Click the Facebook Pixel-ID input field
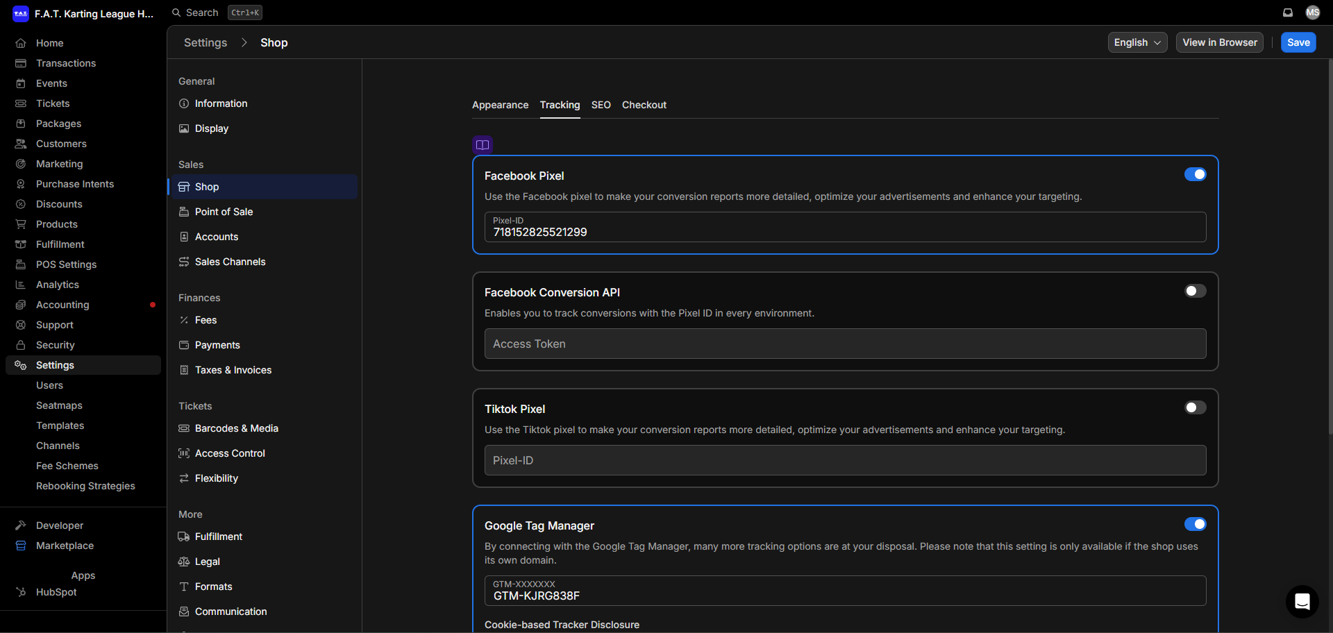Screen dimensions: 1333x633 [x=845, y=227]
